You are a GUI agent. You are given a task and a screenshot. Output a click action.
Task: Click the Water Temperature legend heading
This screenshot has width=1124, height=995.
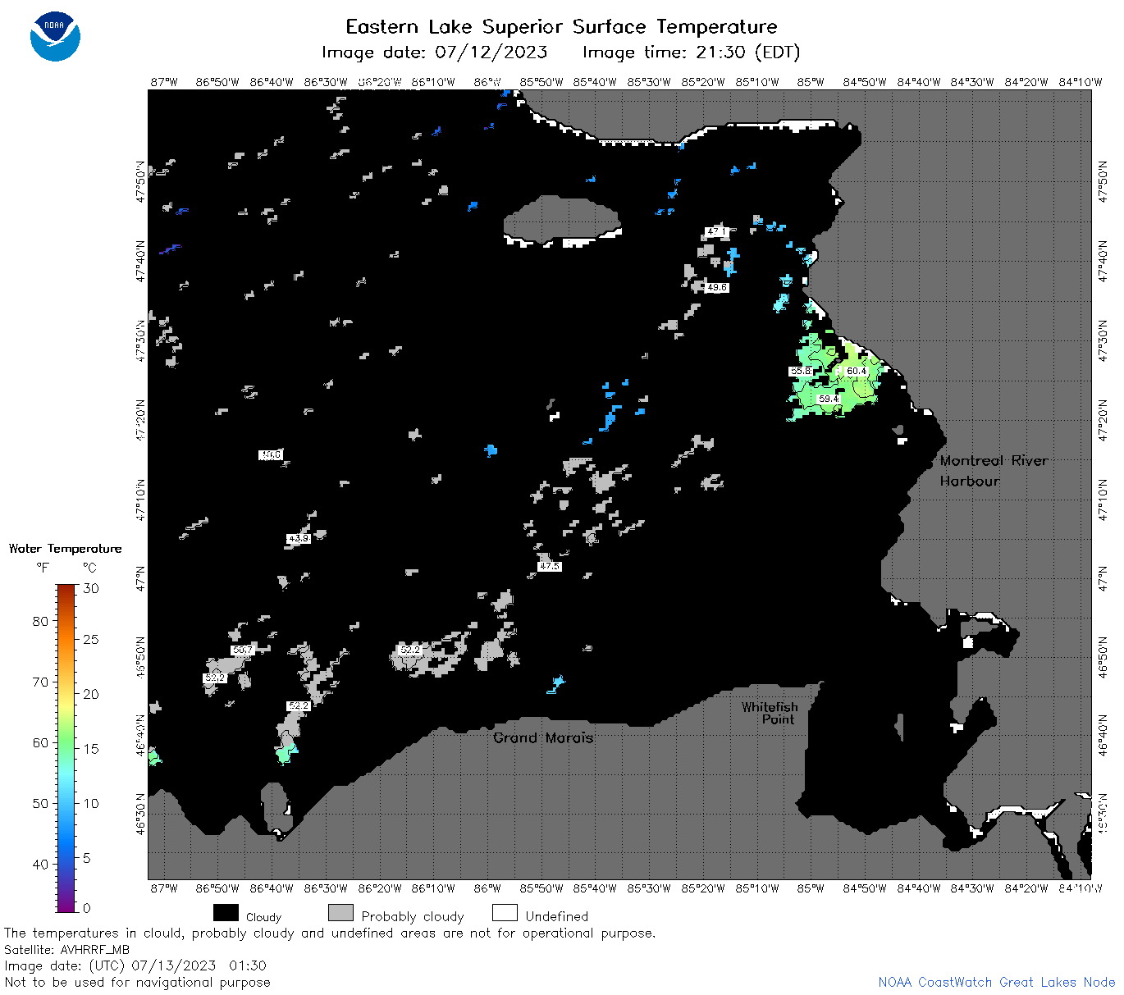pos(66,549)
